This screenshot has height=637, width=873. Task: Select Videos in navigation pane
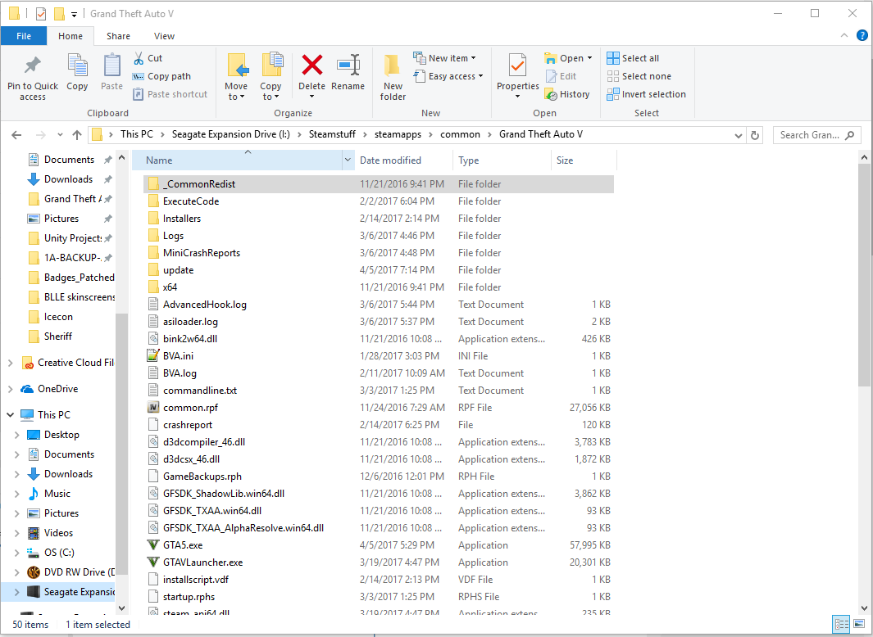(x=58, y=533)
